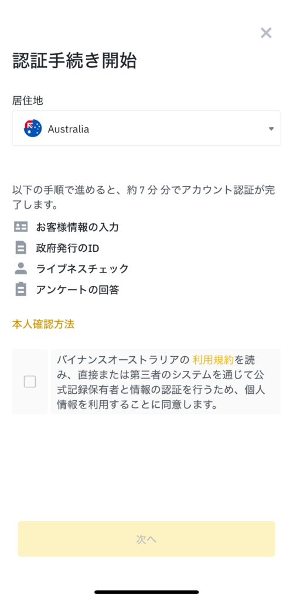The width and height of the screenshot is (293, 600).
Task: Close the verification screen with X
Action: (266, 33)
